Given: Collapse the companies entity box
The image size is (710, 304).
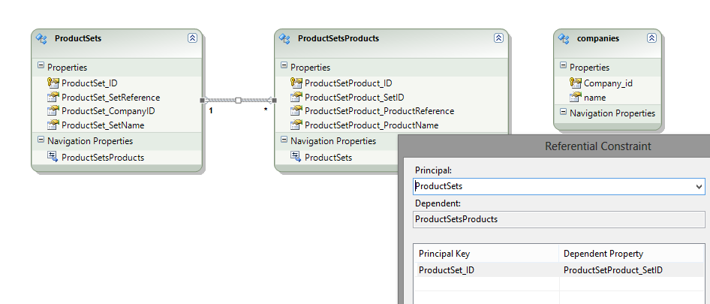Looking at the screenshot, I should [651, 38].
